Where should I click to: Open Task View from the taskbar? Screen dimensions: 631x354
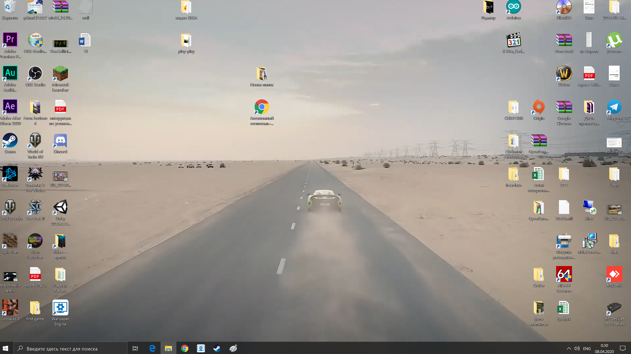pos(135,348)
